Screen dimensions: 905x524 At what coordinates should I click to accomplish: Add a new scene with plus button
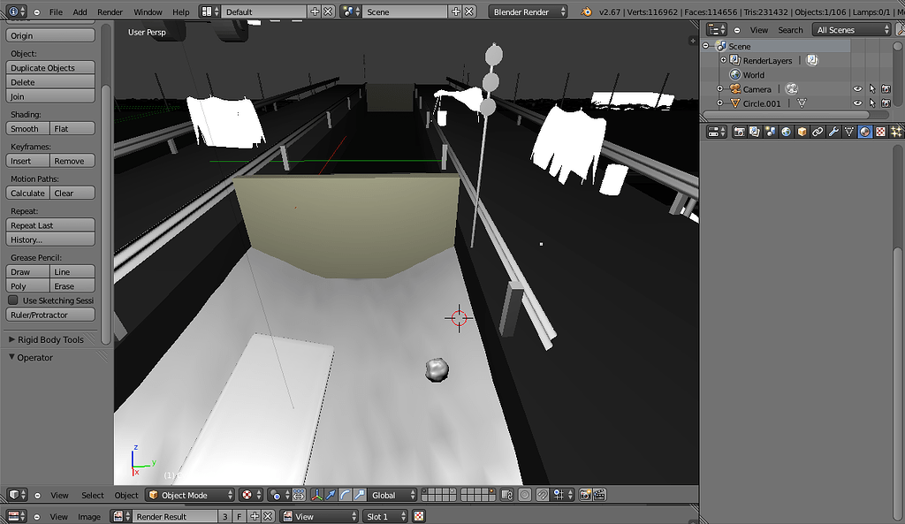tap(455, 11)
